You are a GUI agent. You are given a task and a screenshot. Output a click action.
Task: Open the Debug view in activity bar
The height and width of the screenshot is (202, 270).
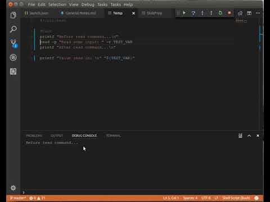13,58
